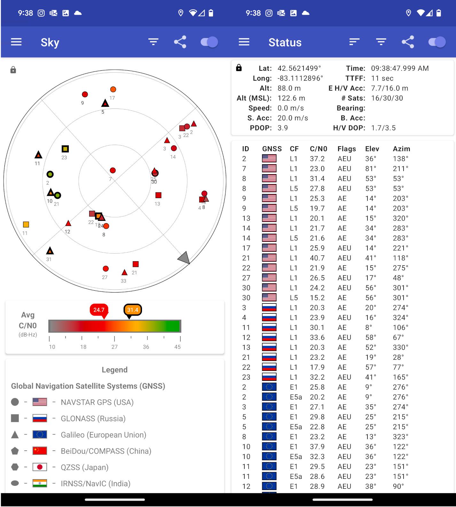
Task: Tap EU flag in satellite 12 row
Action: coord(269,486)
